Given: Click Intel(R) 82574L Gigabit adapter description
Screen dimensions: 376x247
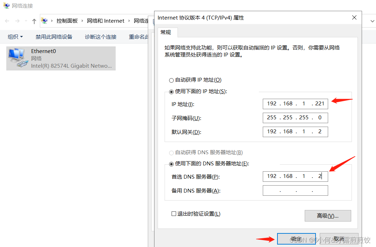Looking at the screenshot, I should click(71, 66).
